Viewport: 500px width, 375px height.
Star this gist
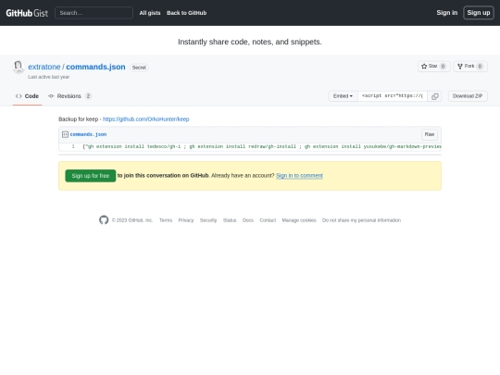pyautogui.click(x=433, y=67)
